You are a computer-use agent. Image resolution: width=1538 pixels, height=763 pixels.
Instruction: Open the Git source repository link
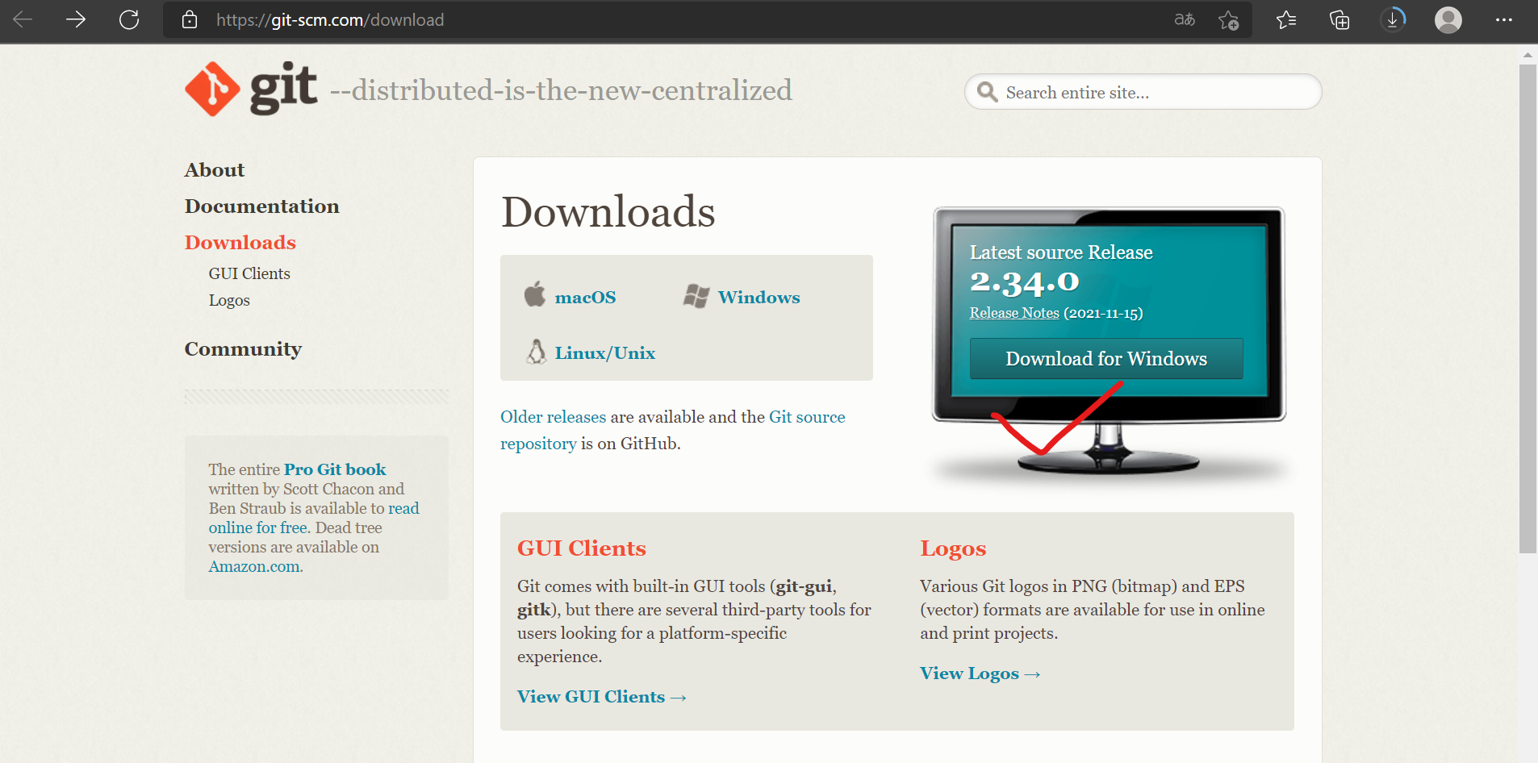click(807, 417)
